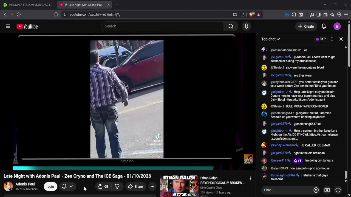Start voice search with the microphone
351x197 pixels.
[x=246, y=26]
